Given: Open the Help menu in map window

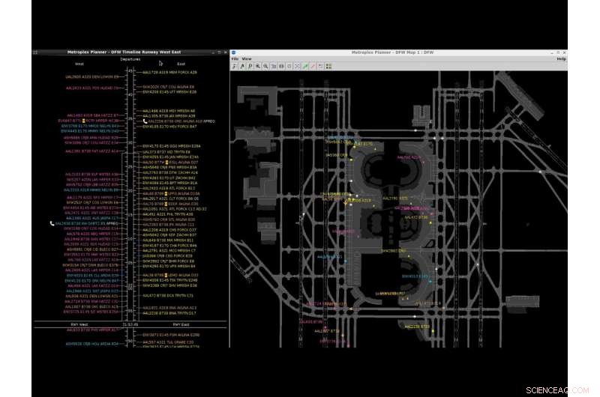Looking at the screenshot, I should tap(561, 59).
